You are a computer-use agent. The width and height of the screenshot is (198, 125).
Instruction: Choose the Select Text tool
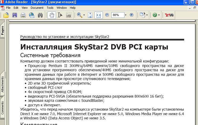click(60, 15)
